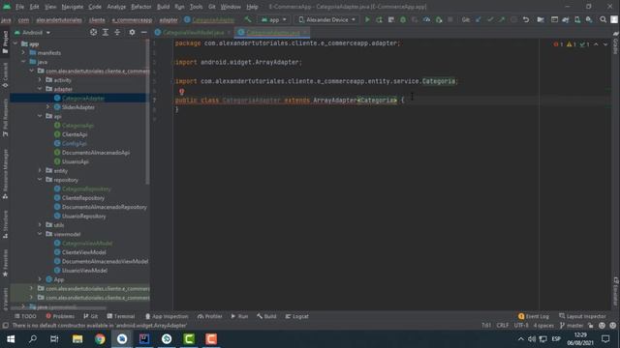Screen dimensions: 620x348
Task: Expand the manifests folder
Action: click(x=23, y=53)
